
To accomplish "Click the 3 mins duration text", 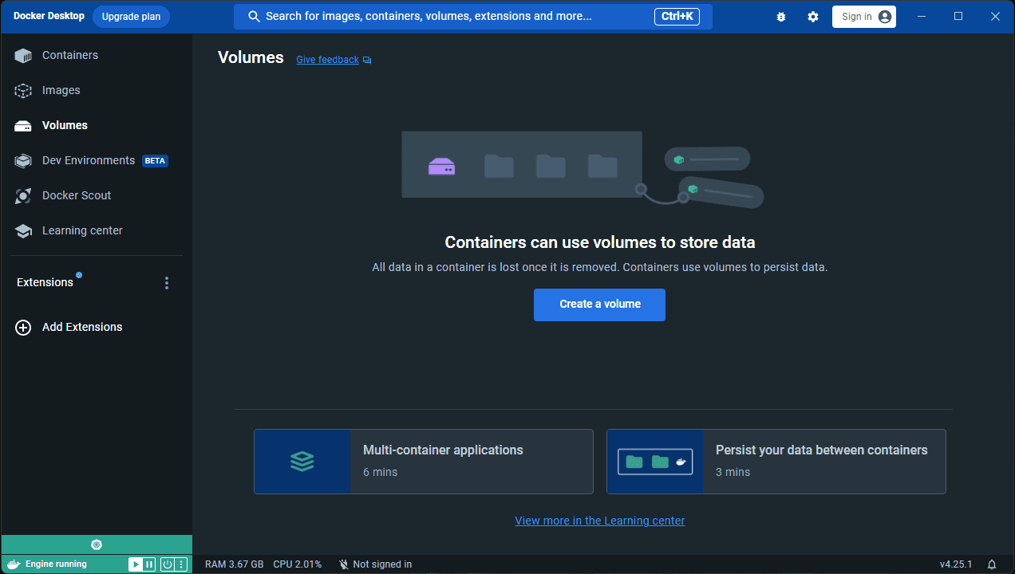I will [x=733, y=472].
